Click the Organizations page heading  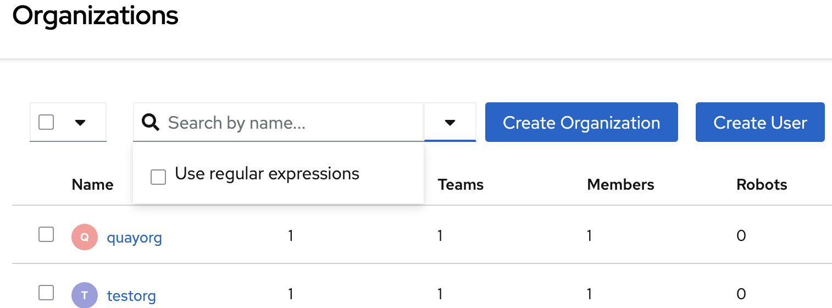[x=96, y=15]
